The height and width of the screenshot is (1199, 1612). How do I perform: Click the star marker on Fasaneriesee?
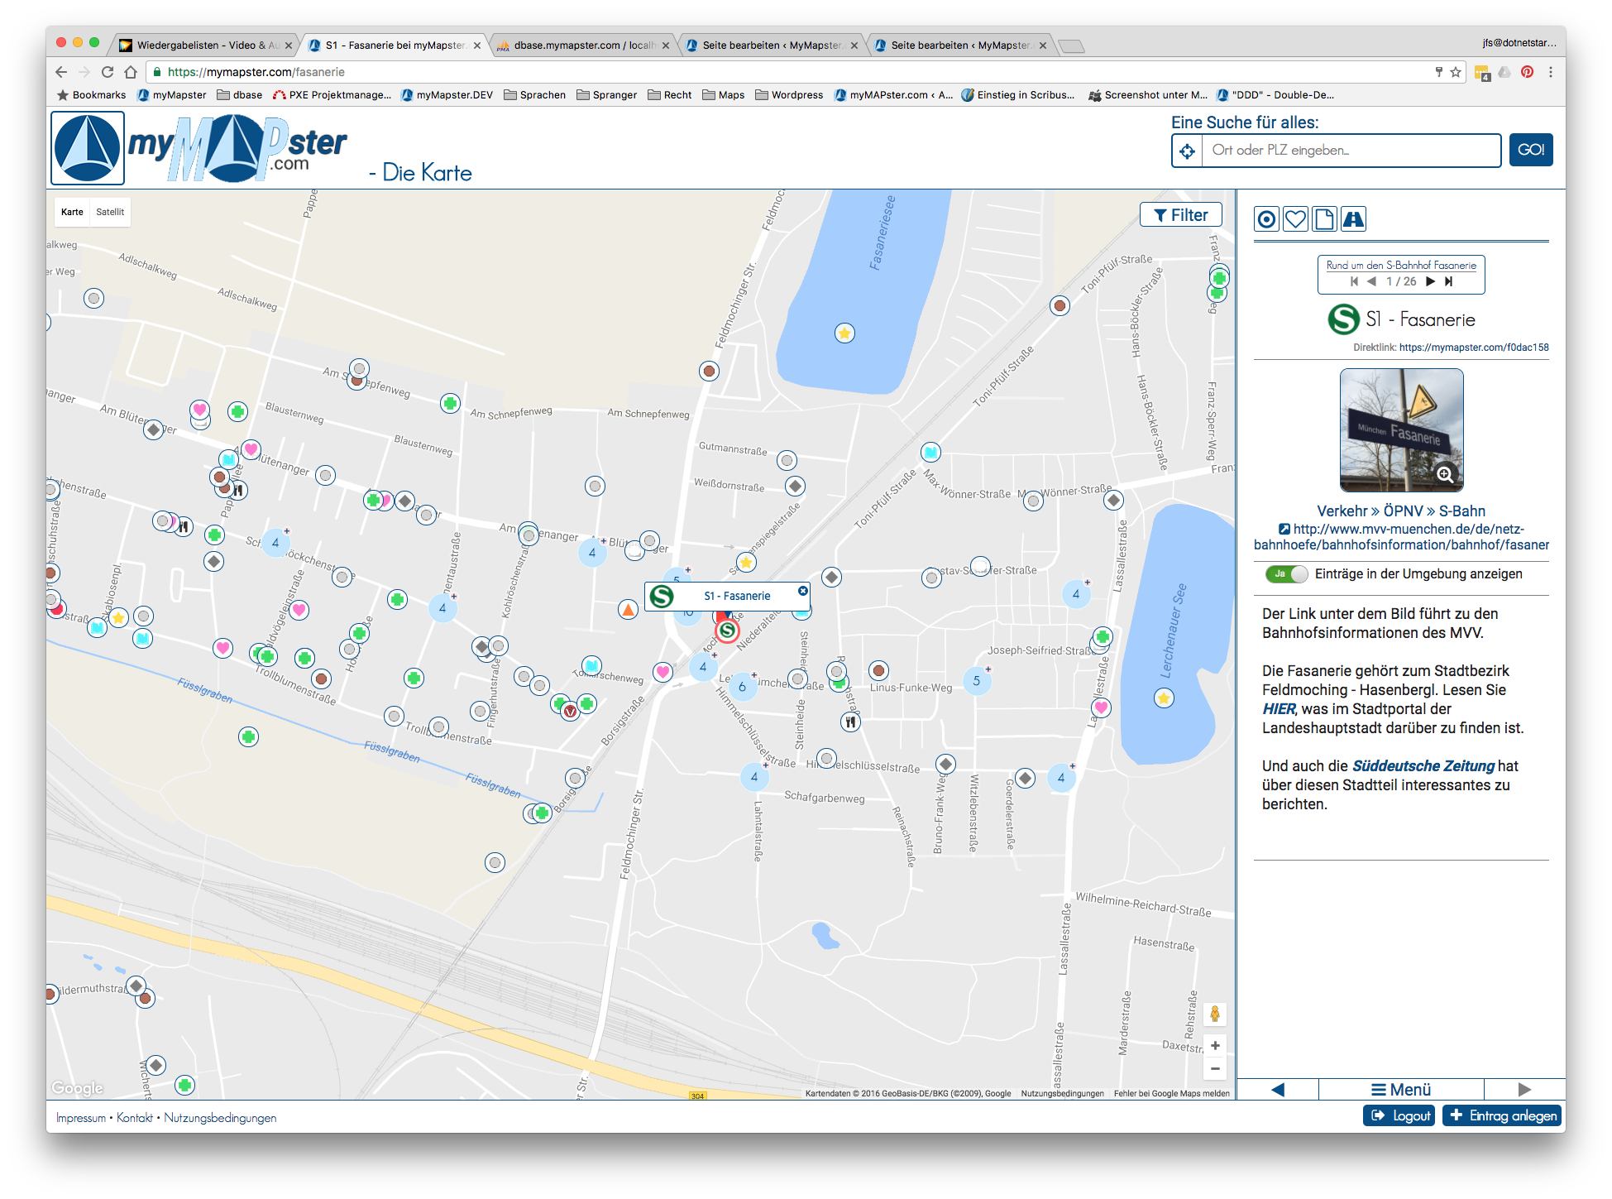click(844, 333)
